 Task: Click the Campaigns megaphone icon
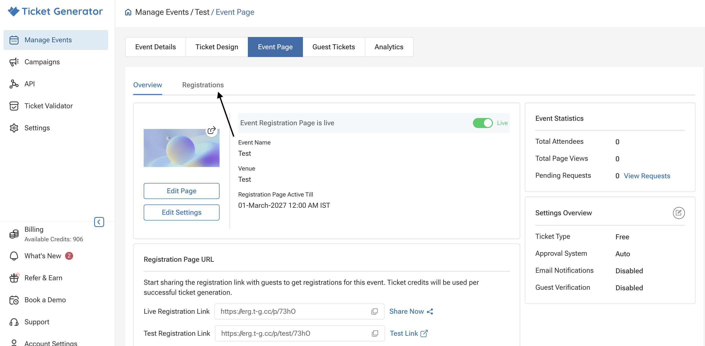pyautogui.click(x=14, y=62)
